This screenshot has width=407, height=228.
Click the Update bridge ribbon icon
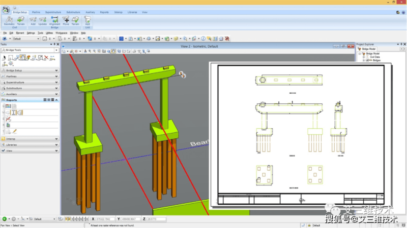42,19
